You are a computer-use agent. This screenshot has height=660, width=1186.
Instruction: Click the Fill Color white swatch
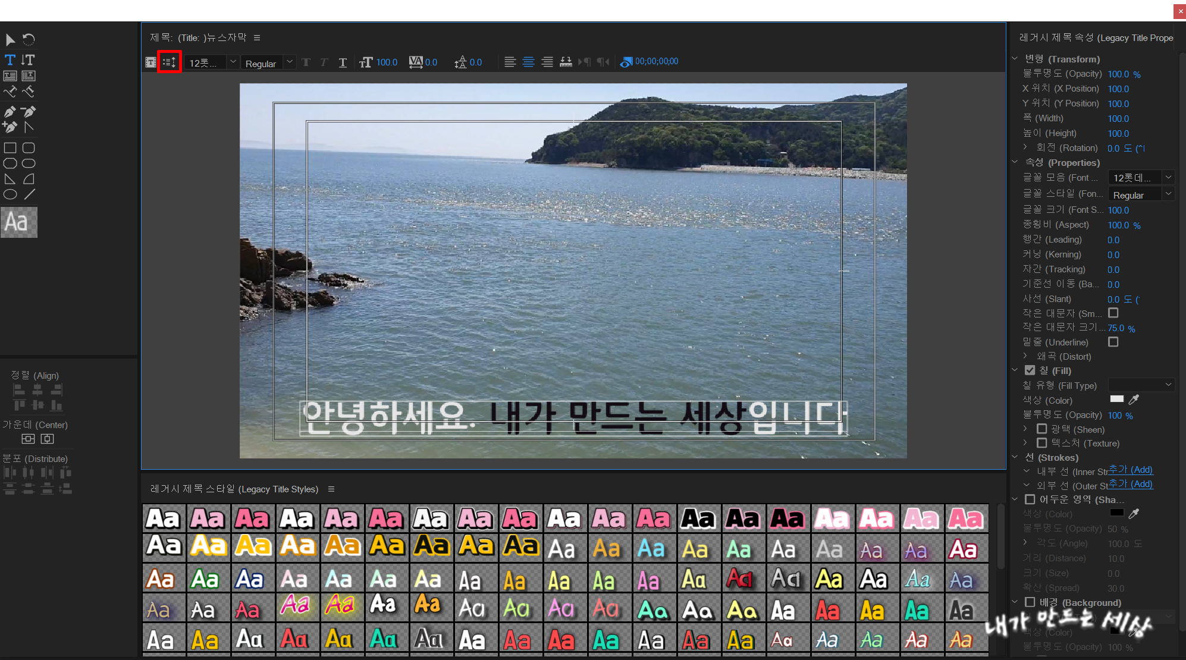[1116, 400]
